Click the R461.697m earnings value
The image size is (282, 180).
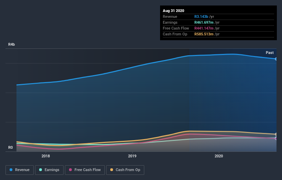(204, 22)
